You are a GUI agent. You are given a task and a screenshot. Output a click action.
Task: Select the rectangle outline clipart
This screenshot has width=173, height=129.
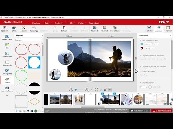point(21,101)
